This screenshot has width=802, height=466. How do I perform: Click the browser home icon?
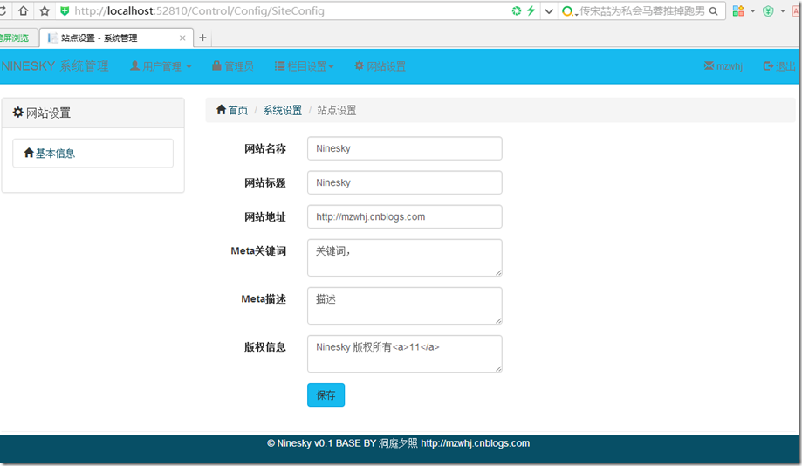23,11
